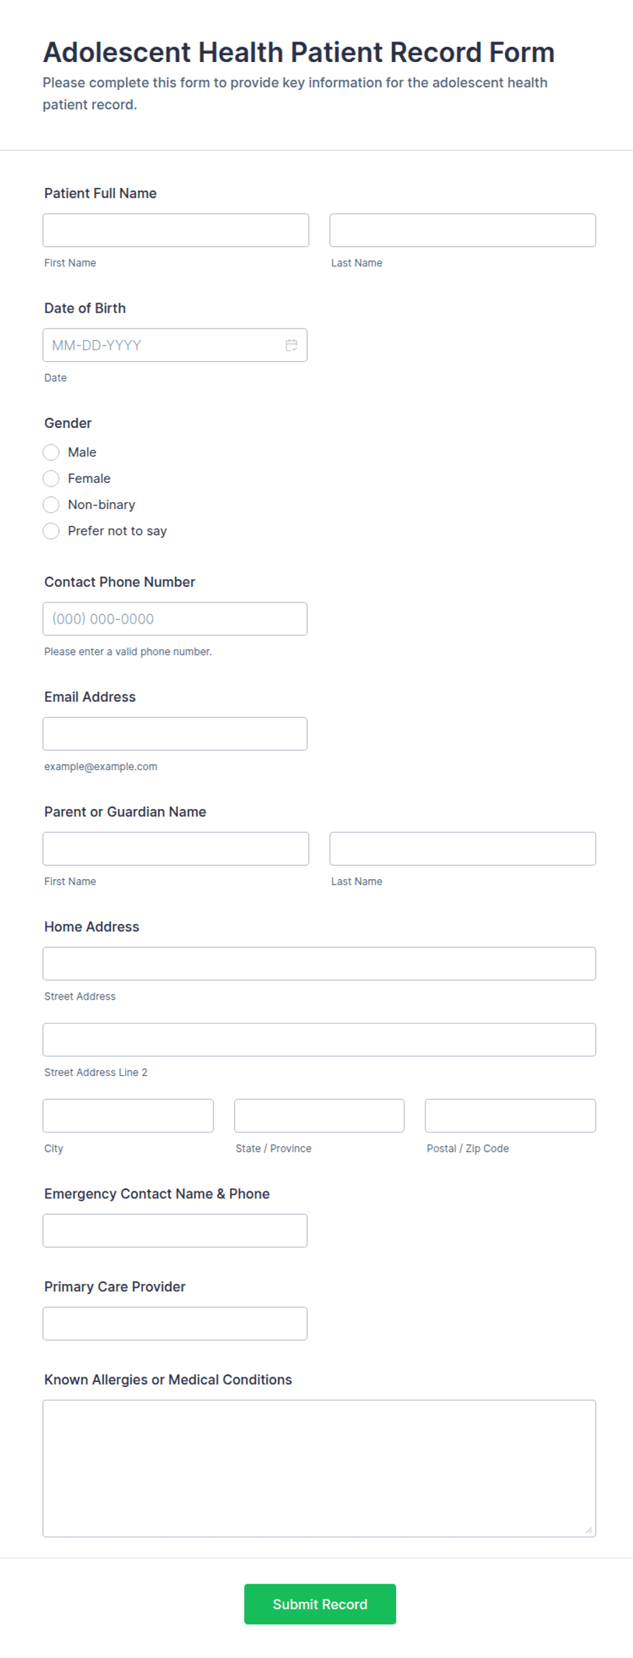Grab the allergies textarea resize handle
633x1658 pixels.
tap(589, 1530)
